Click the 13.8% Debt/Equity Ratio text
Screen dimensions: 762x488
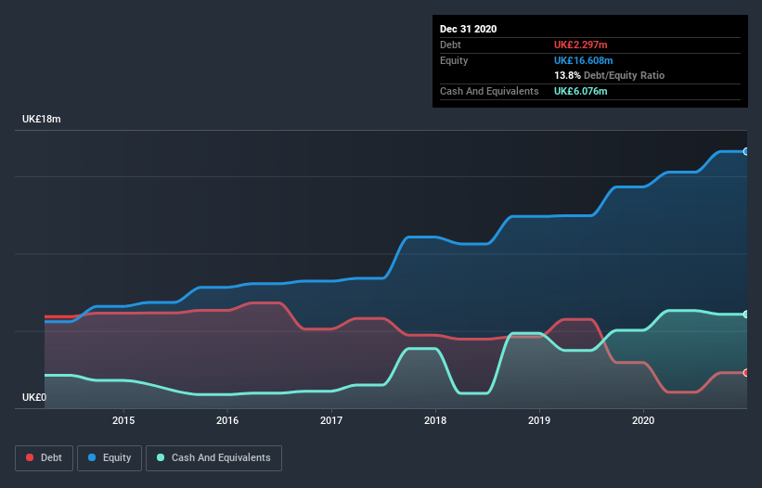[610, 75]
